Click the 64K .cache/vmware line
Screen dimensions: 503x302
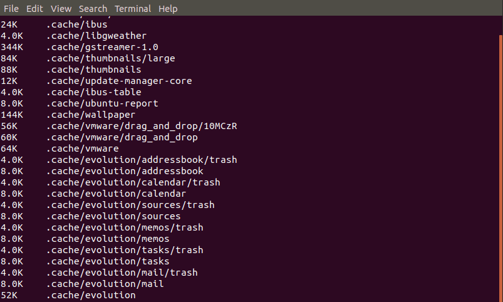60,148
